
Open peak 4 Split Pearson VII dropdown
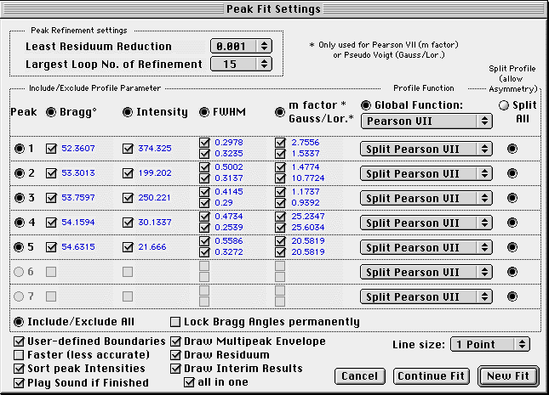(x=426, y=223)
